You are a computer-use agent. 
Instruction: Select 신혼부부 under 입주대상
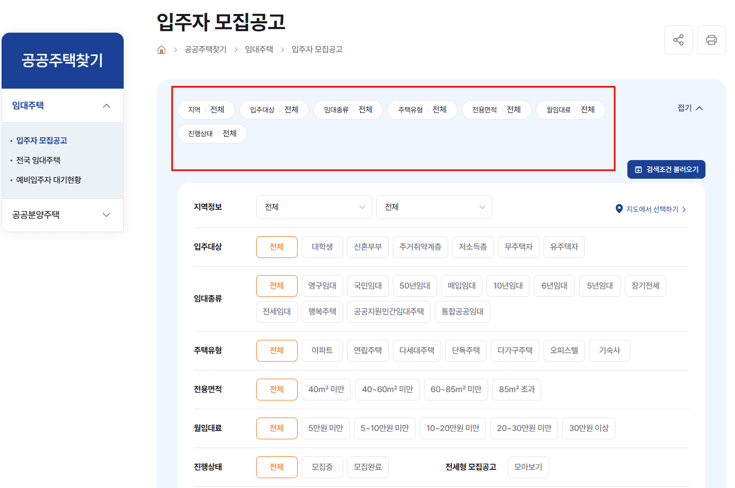coord(367,247)
